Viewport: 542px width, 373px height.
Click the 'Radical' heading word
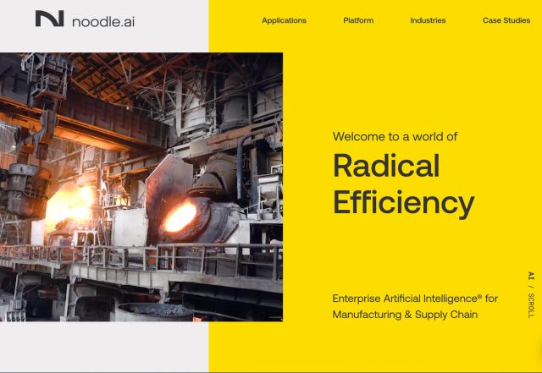386,166
